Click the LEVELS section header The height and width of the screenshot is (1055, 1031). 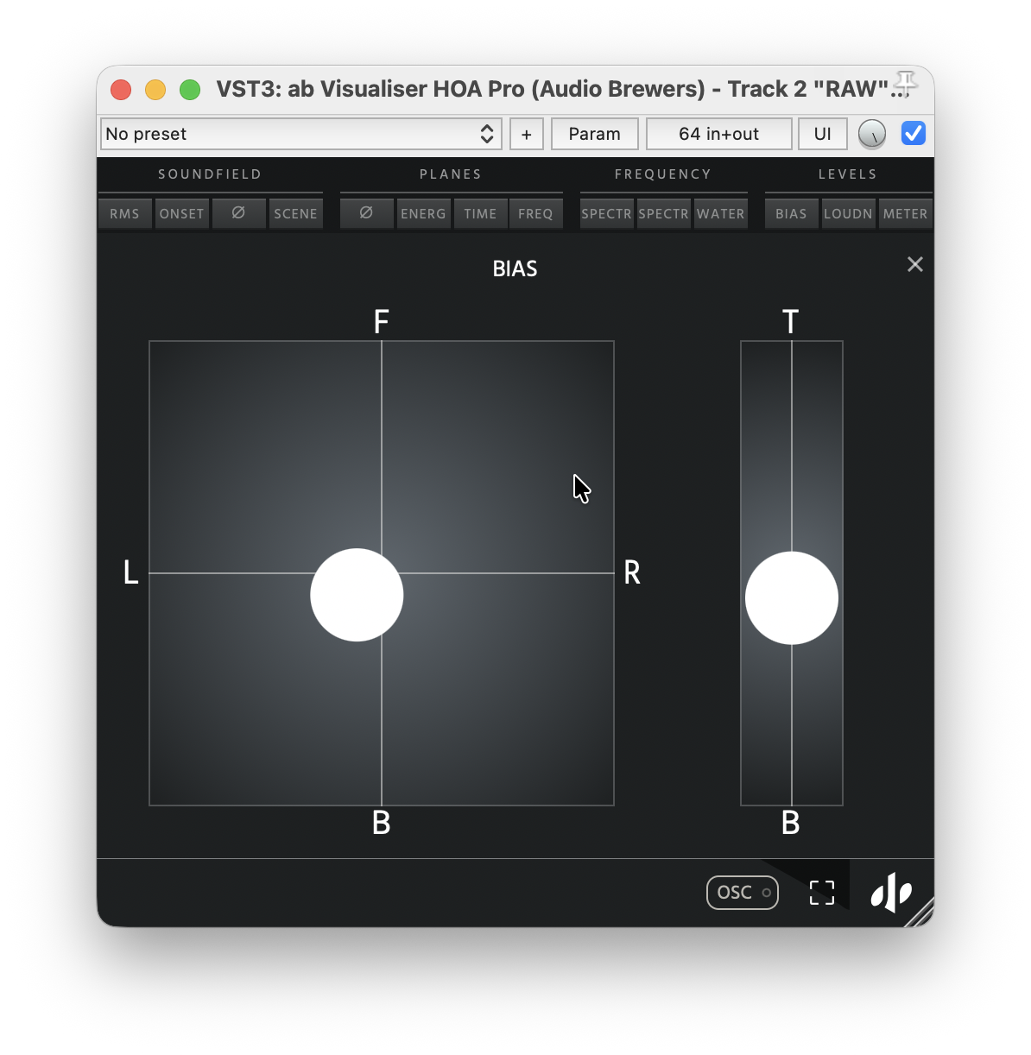click(848, 174)
